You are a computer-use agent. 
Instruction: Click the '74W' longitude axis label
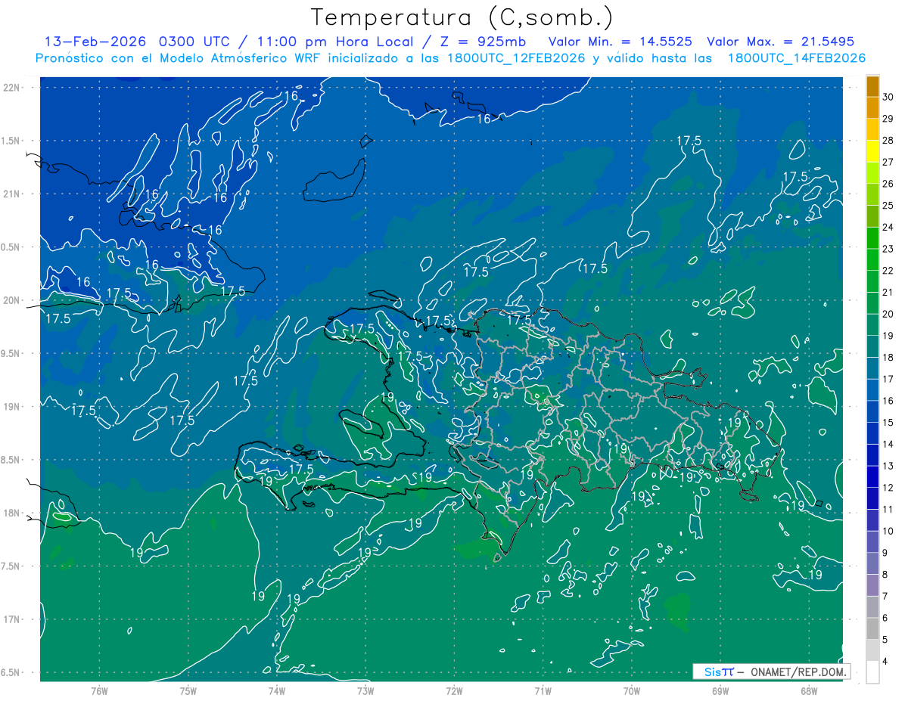point(277,691)
